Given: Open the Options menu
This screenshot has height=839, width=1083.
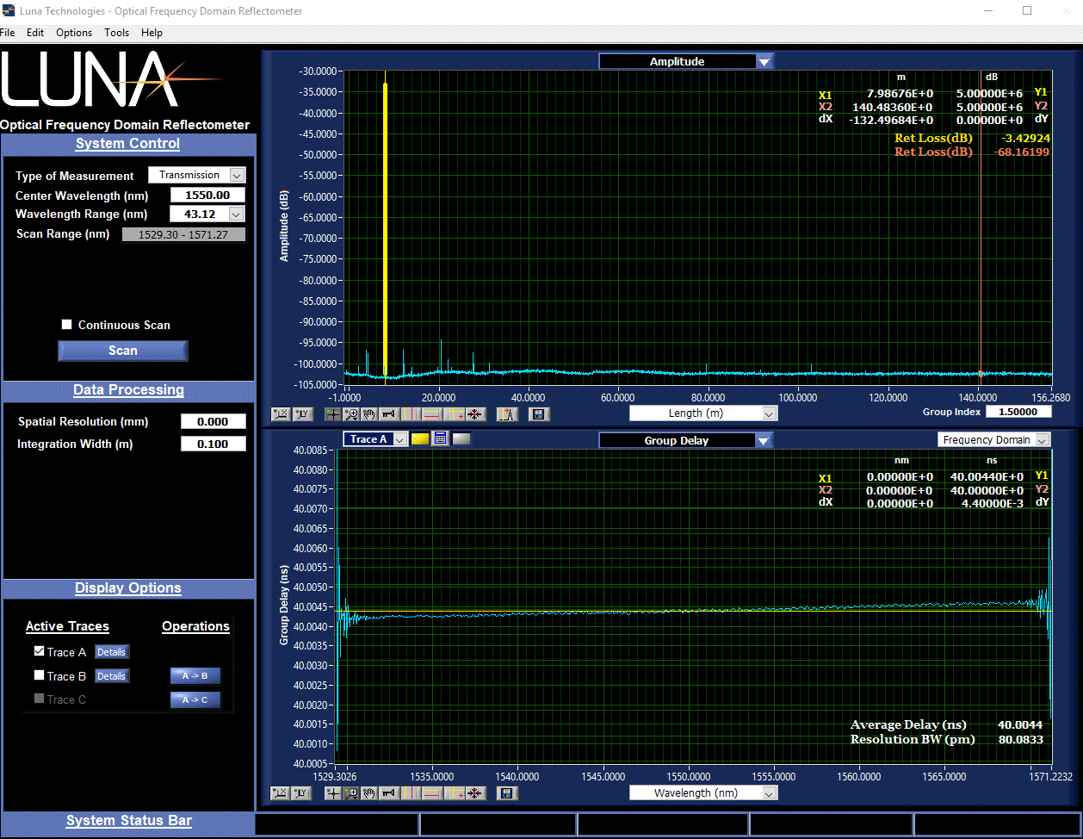Looking at the screenshot, I should click(74, 33).
